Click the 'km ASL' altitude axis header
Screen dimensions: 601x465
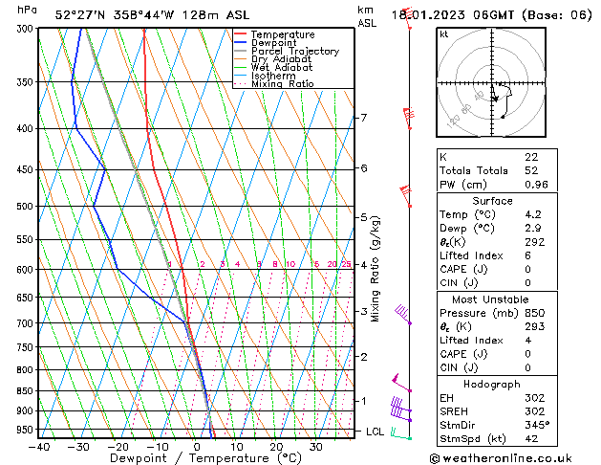367,16
